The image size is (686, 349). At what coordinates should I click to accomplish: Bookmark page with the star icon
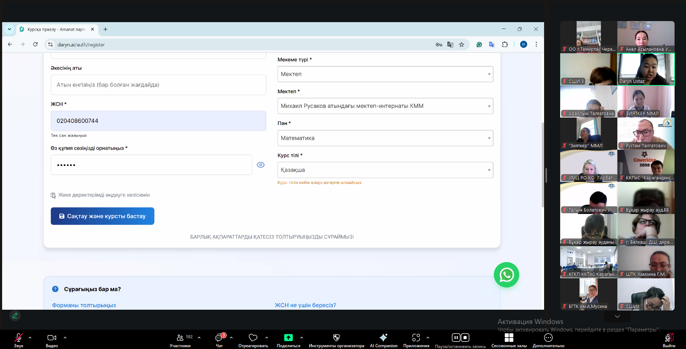(x=462, y=45)
